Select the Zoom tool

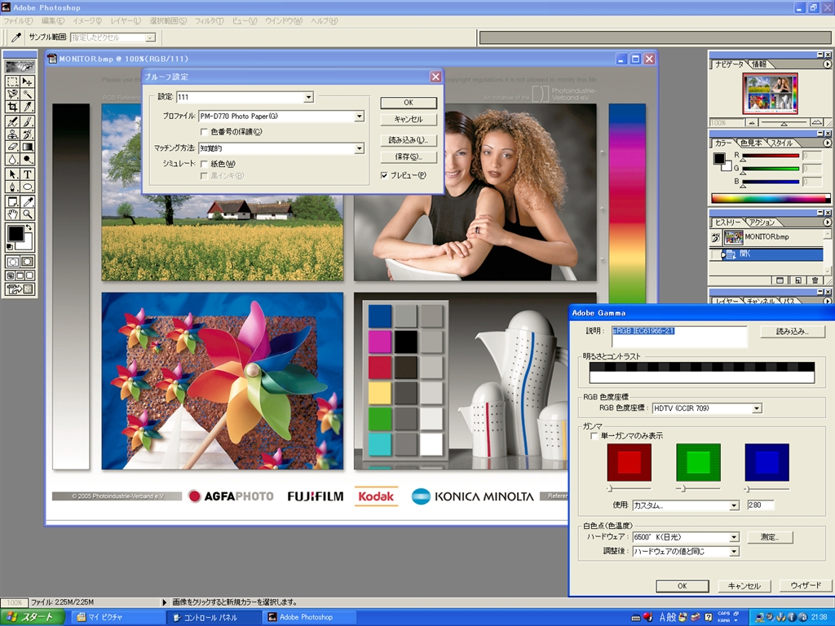click(27, 214)
